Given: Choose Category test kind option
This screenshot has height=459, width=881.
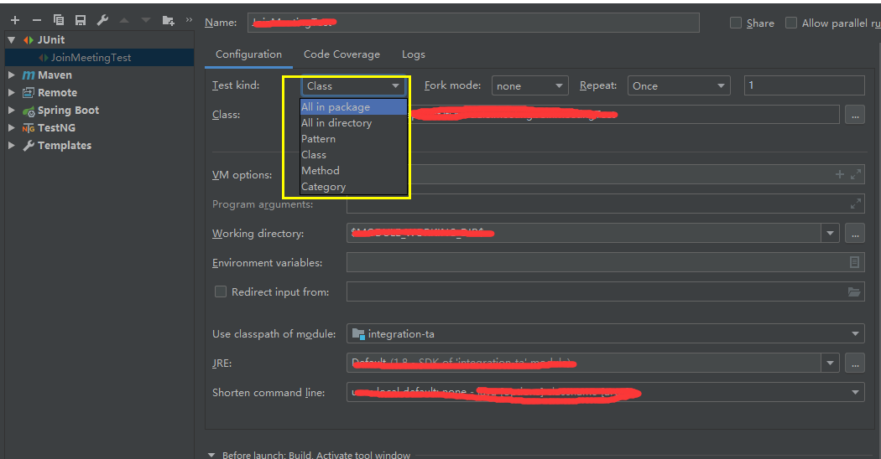Looking at the screenshot, I should click(x=353, y=187).
